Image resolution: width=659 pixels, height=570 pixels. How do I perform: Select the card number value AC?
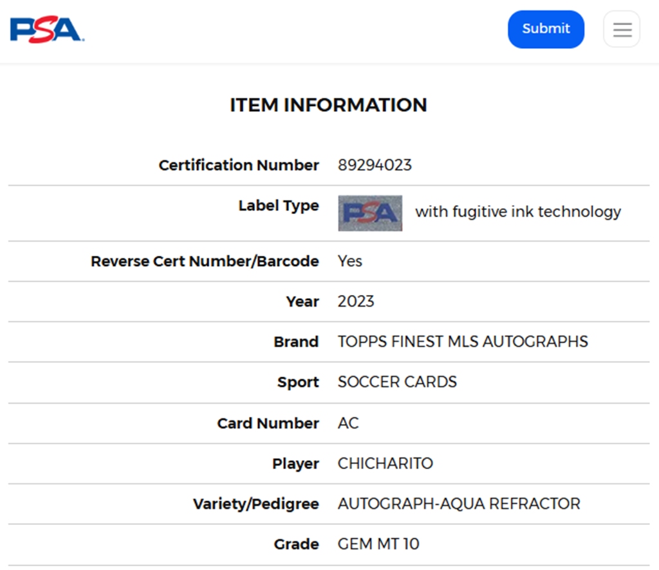click(x=348, y=423)
